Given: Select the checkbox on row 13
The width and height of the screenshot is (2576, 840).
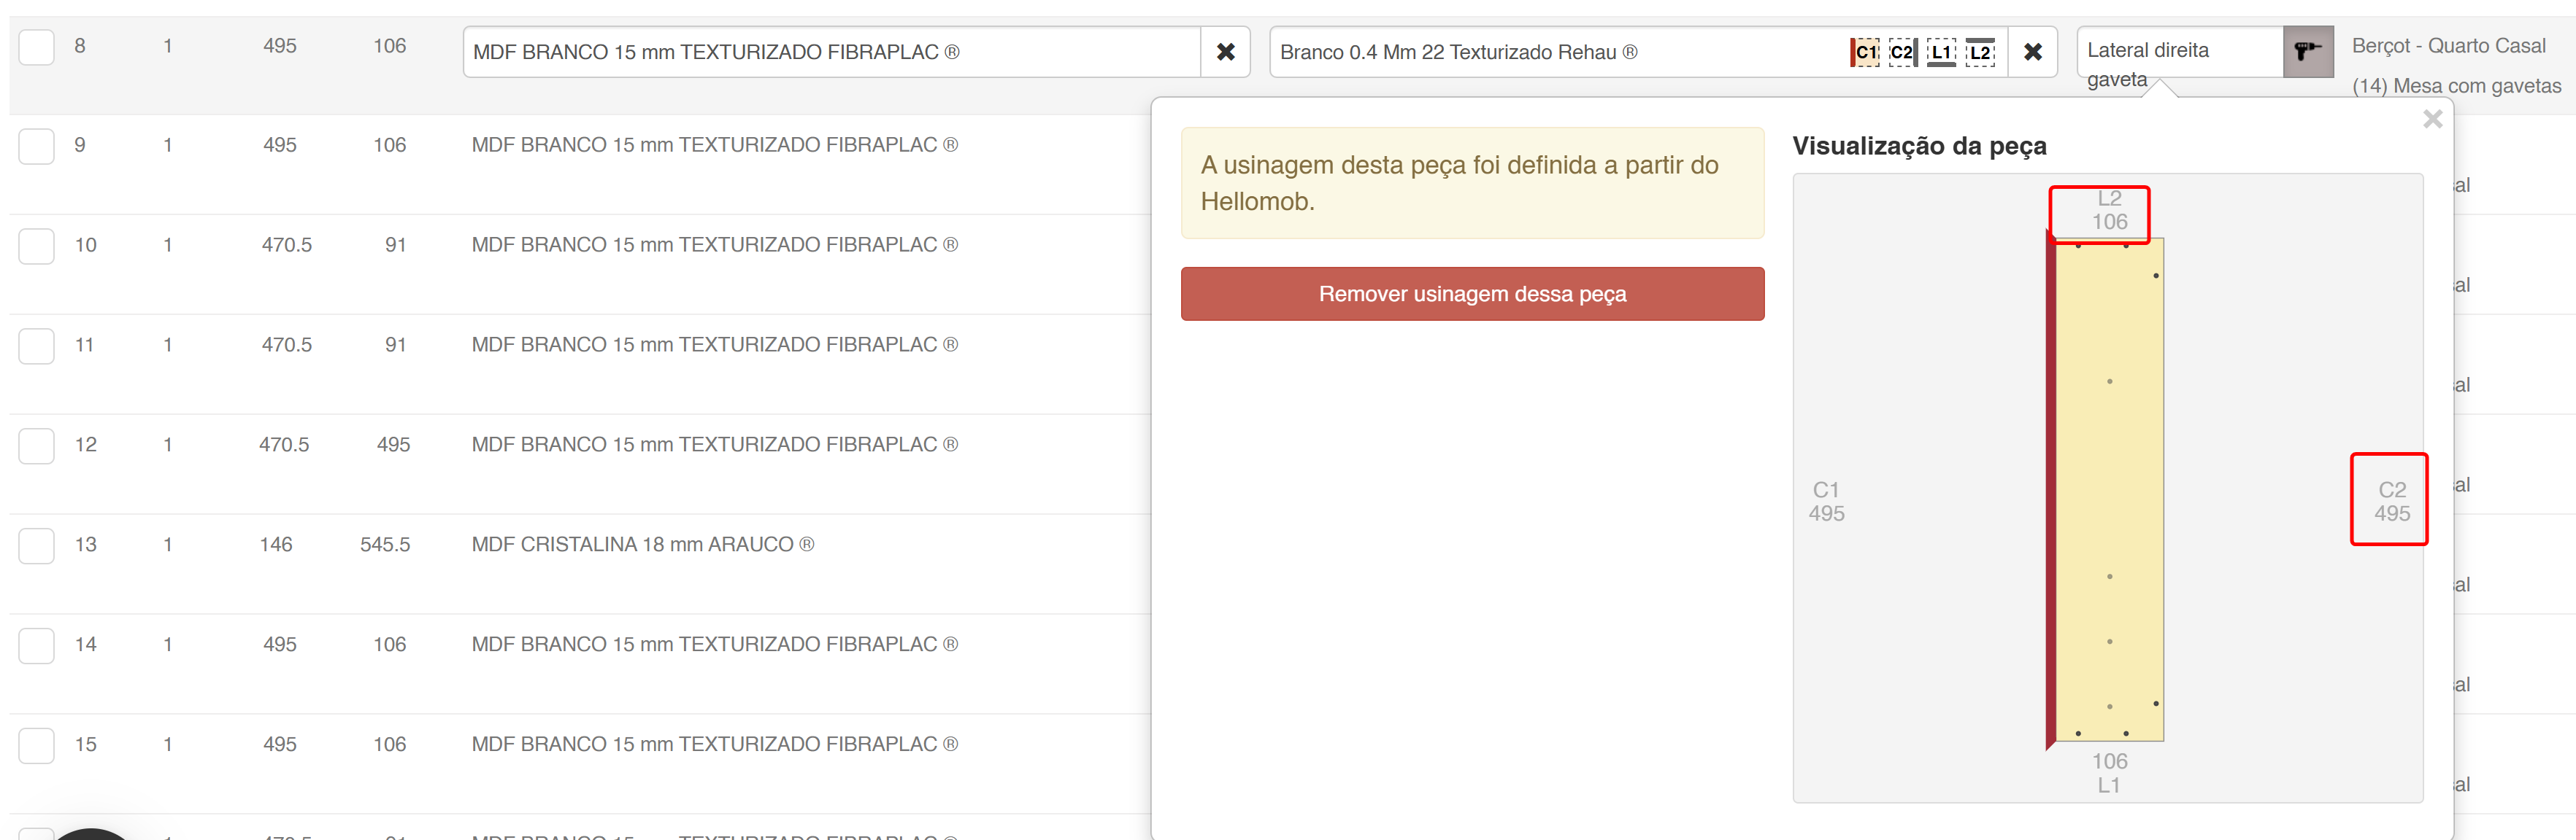Looking at the screenshot, I should click(x=37, y=545).
